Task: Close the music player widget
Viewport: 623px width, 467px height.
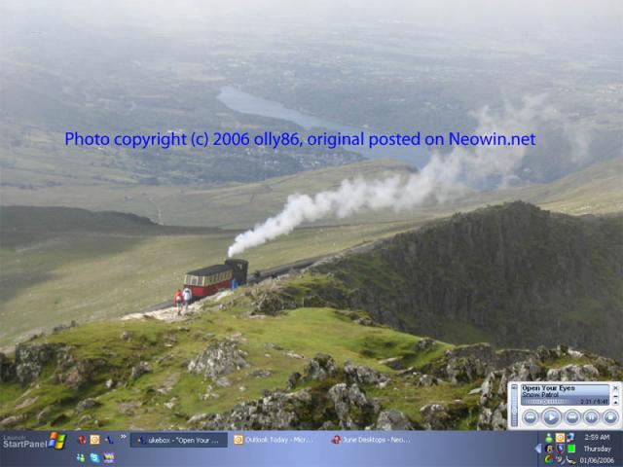Action: tap(616, 387)
